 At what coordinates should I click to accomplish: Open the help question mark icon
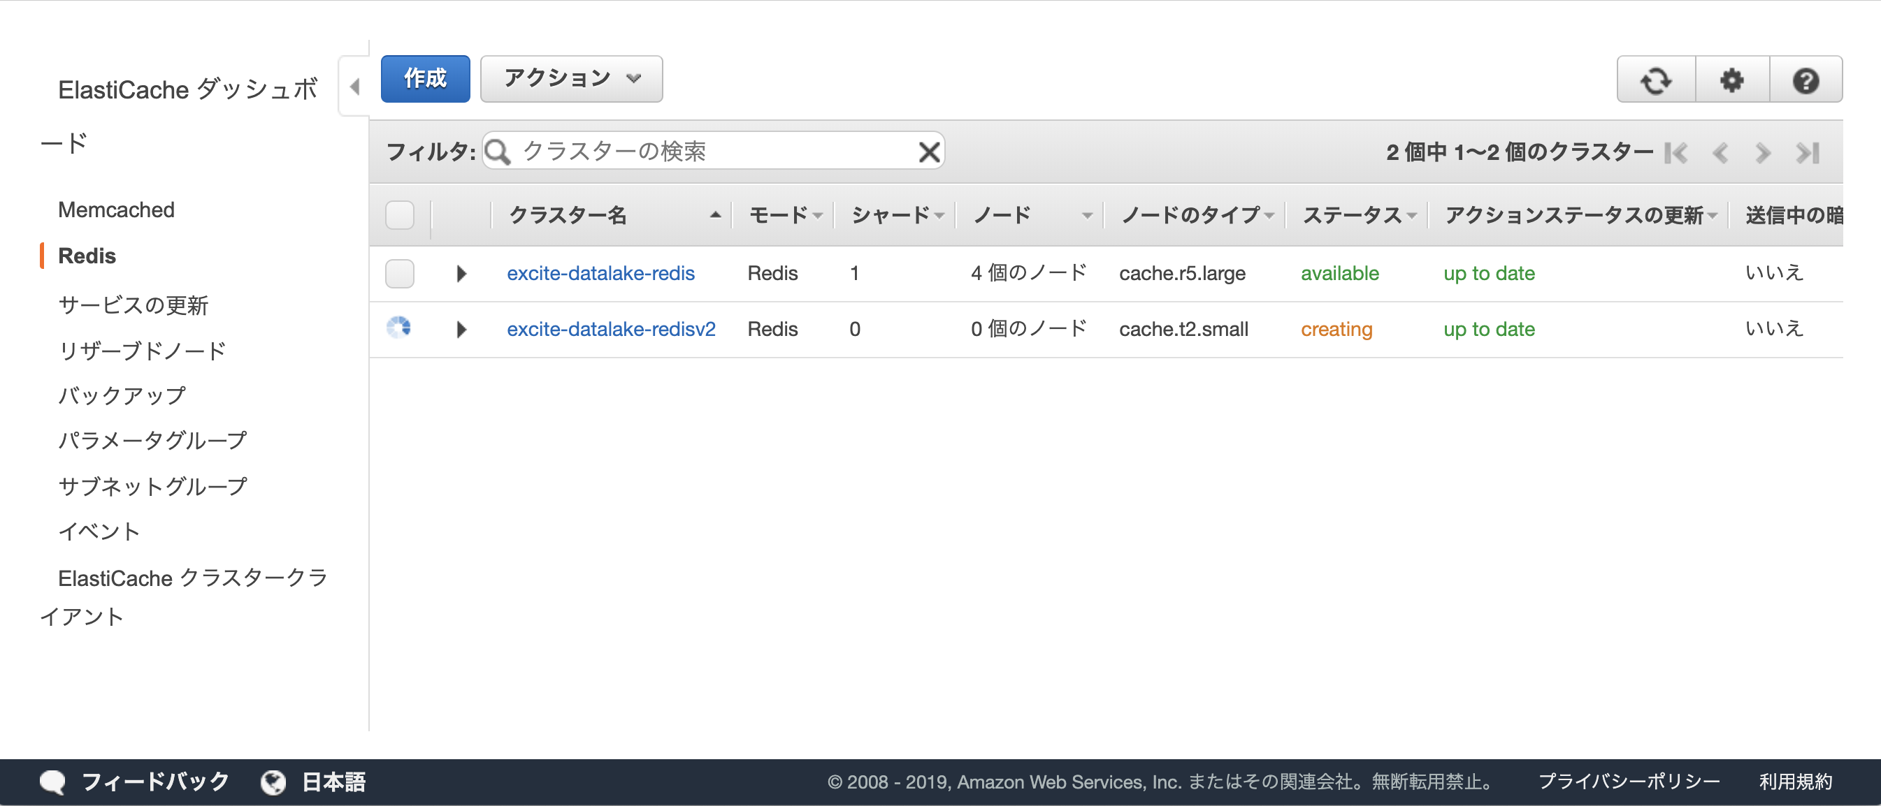tap(1805, 80)
